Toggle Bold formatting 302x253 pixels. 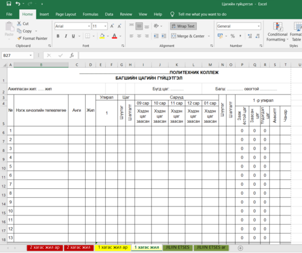[x=58, y=36]
